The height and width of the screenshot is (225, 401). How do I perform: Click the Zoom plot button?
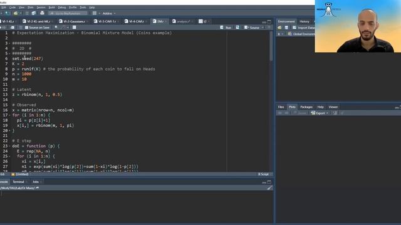300,113
